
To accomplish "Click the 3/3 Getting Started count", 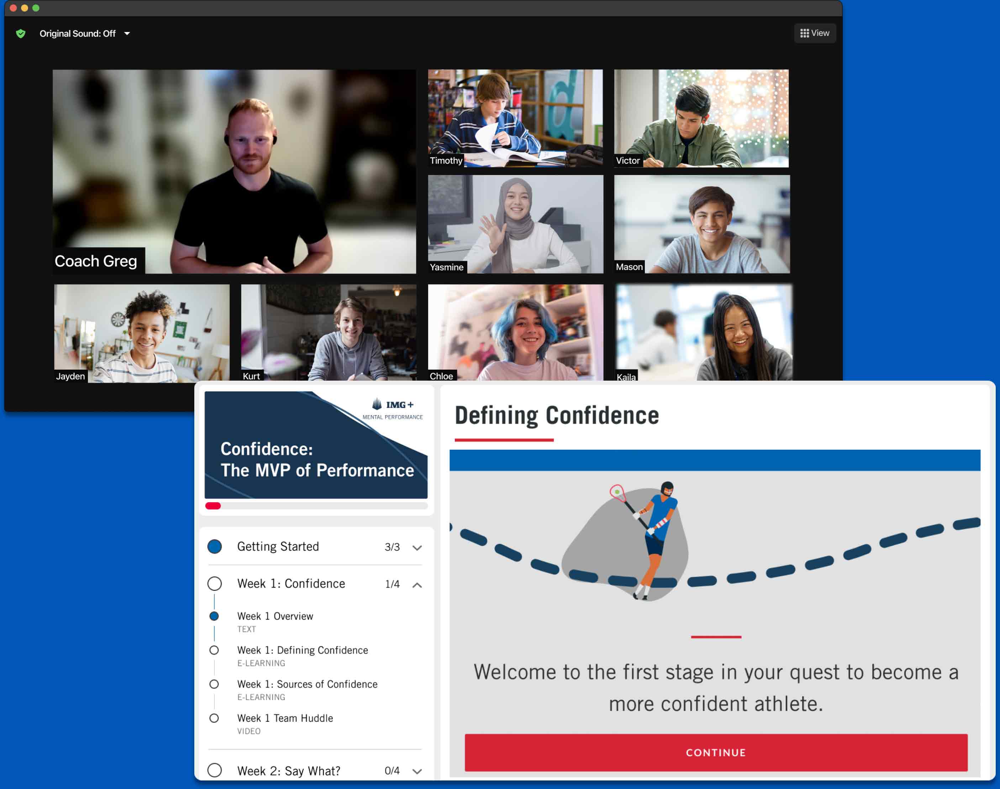I will [x=392, y=547].
